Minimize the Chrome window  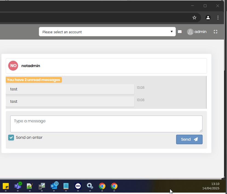point(192,6)
